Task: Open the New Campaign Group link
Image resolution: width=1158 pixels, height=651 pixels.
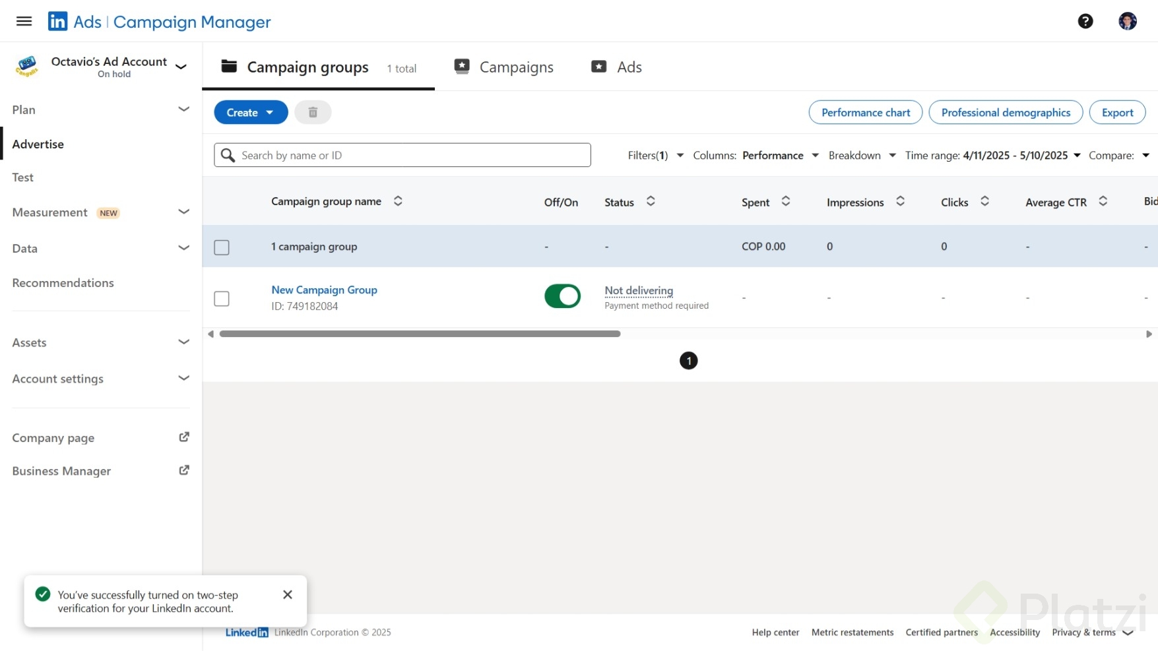Action: tap(324, 290)
